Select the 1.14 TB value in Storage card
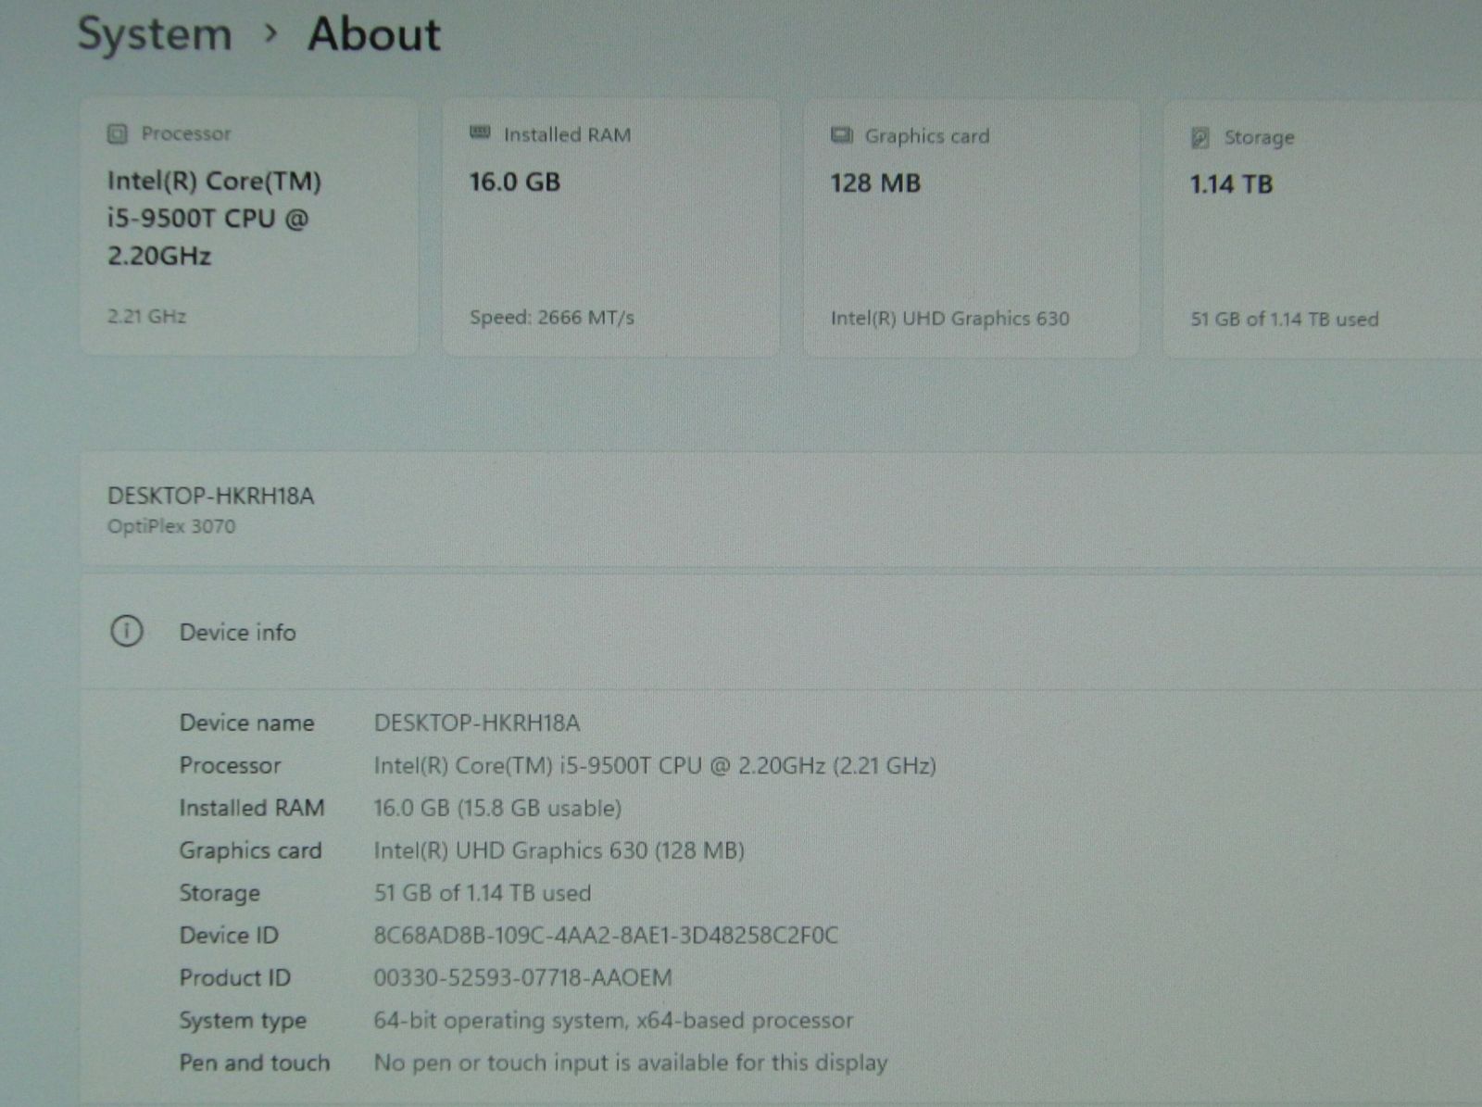The height and width of the screenshot is (1107, 1482). 1232,183
